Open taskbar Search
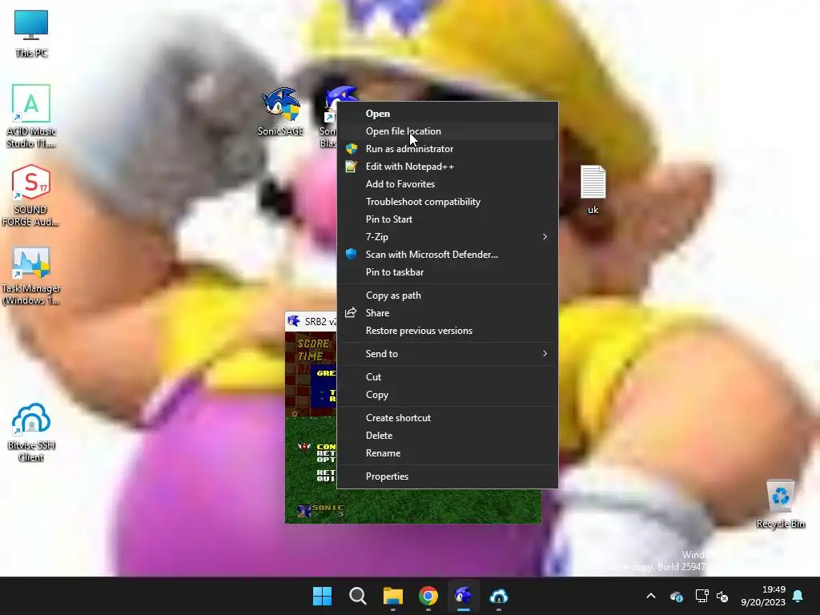The height and width of the screenshot is (615, 820). click(x=358, y=596)
